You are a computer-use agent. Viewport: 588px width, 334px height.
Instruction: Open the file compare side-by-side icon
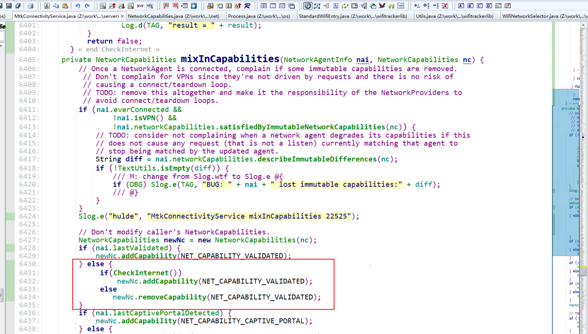point(401,6)
